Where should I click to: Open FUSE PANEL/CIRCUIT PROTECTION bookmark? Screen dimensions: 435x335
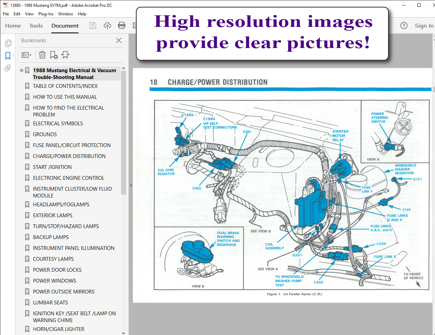coord(72,145)
